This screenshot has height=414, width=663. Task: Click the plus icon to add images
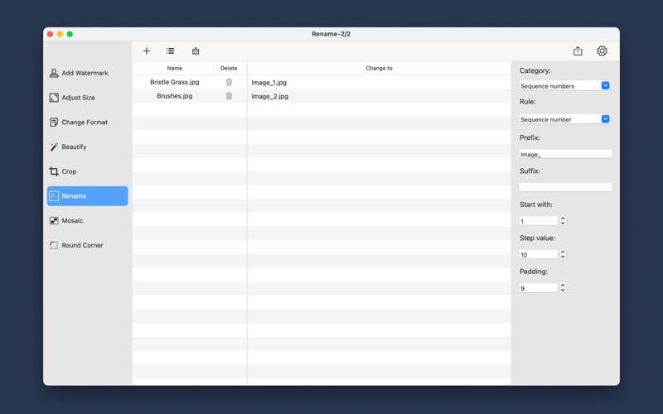pyautogui.click(x=147, y=51)
